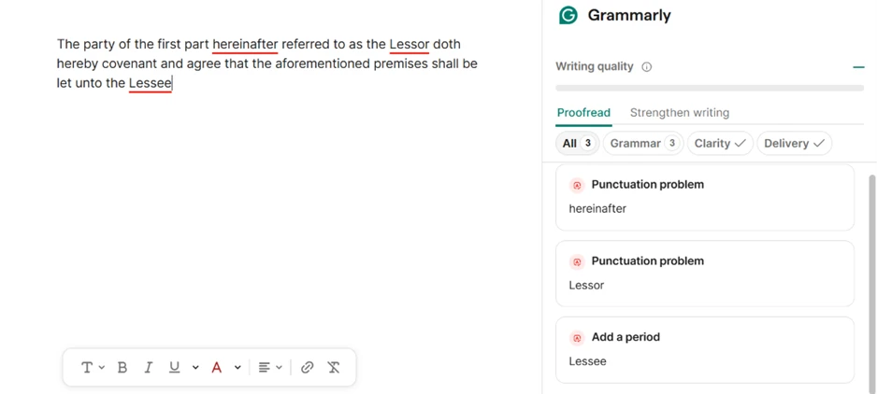Click the clear formatting icon
This screenshot has height=394, width=877.
pyautogui.click(x=334, y=367)
